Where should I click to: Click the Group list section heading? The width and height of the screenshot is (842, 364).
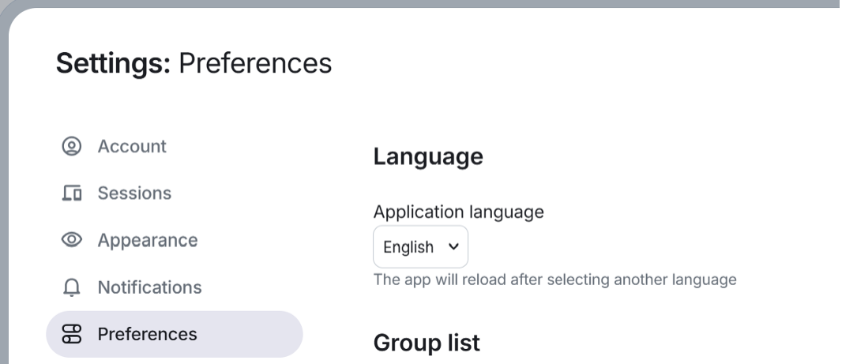click(x=427, y=343)
